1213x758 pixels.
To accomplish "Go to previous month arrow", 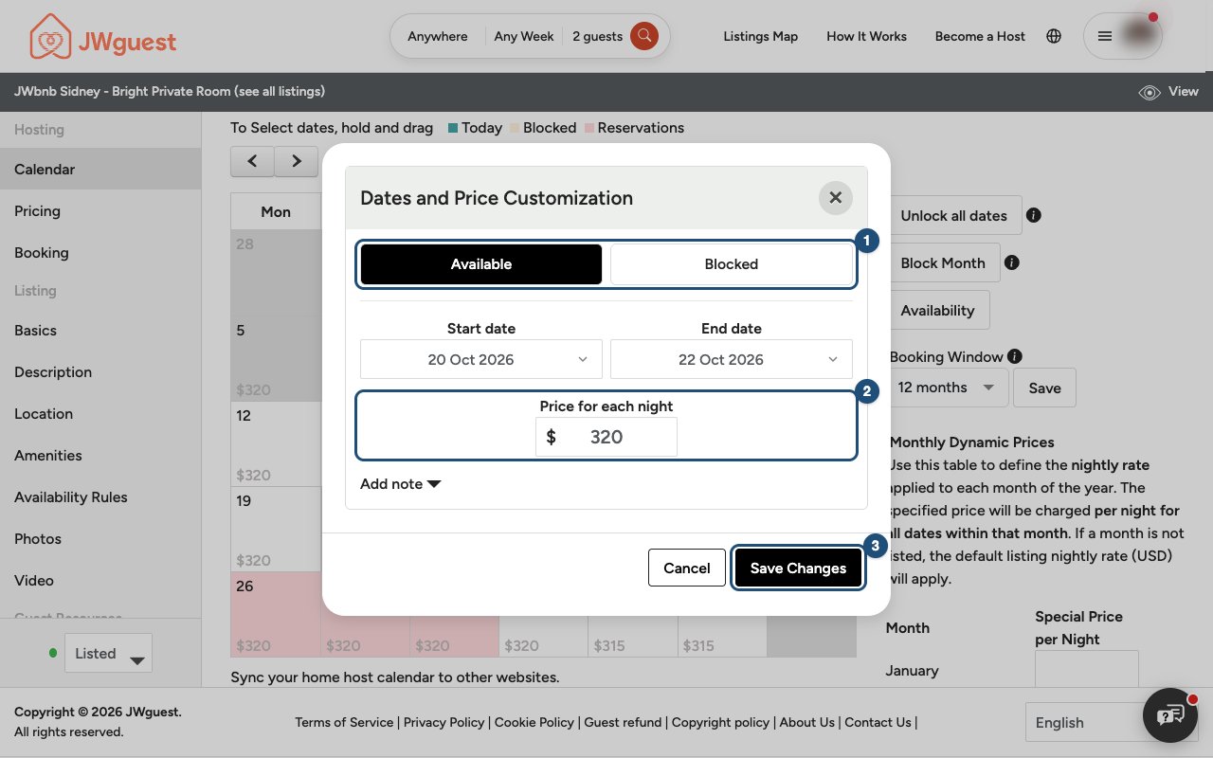I will tap(252, 161).
